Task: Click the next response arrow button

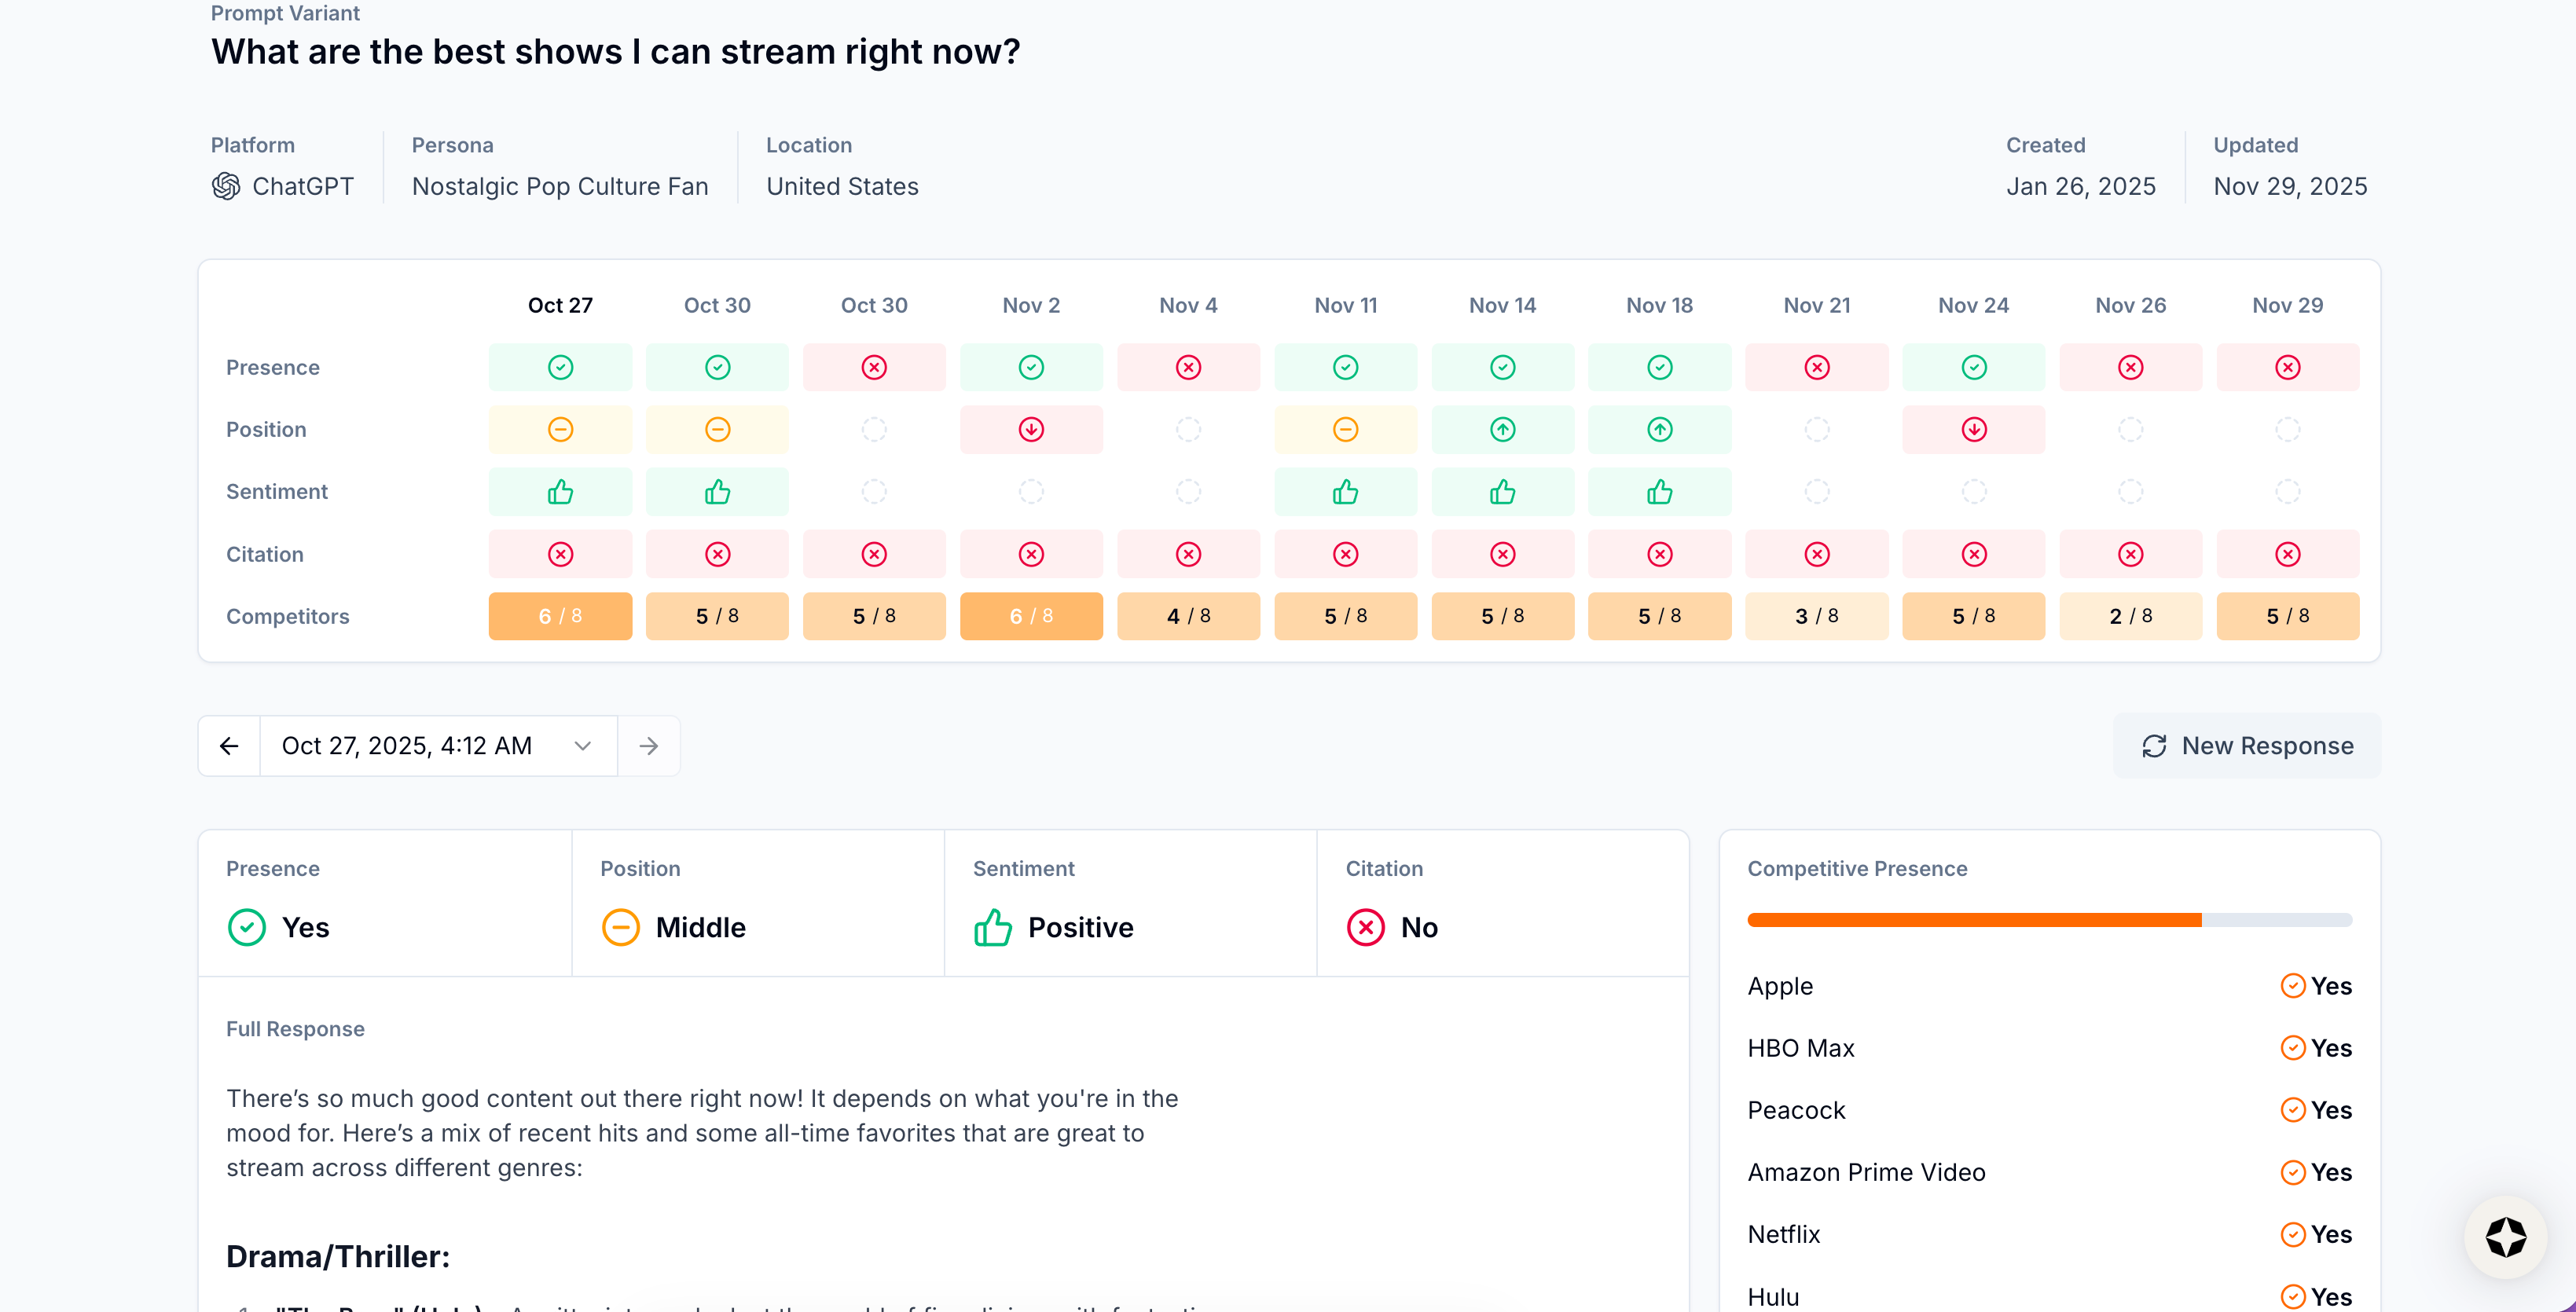Action: click(649, 746)
